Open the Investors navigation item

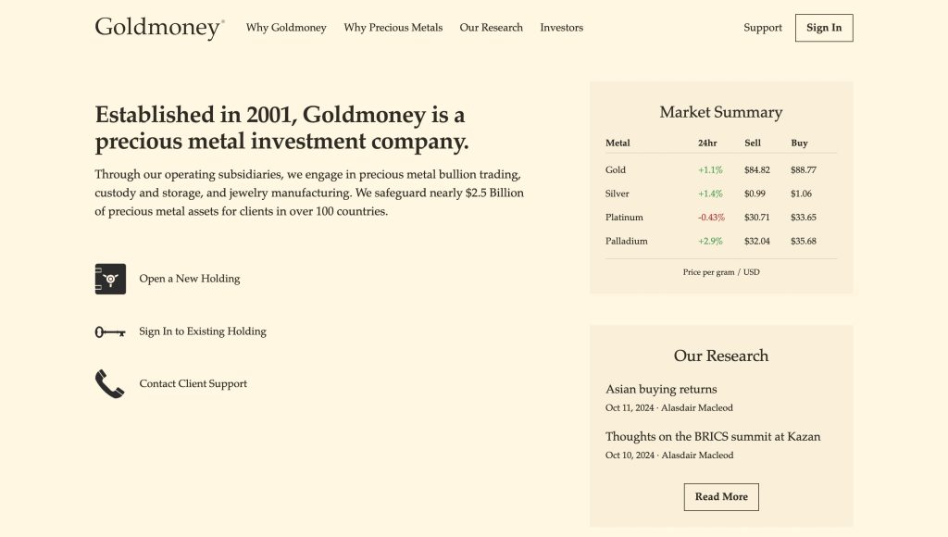pos(561,28)
